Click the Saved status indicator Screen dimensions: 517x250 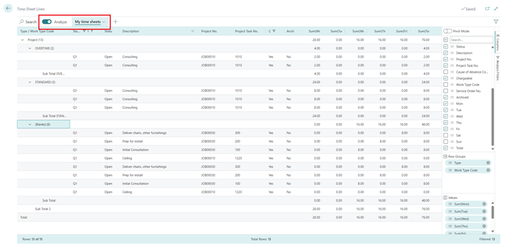[468, 9]
